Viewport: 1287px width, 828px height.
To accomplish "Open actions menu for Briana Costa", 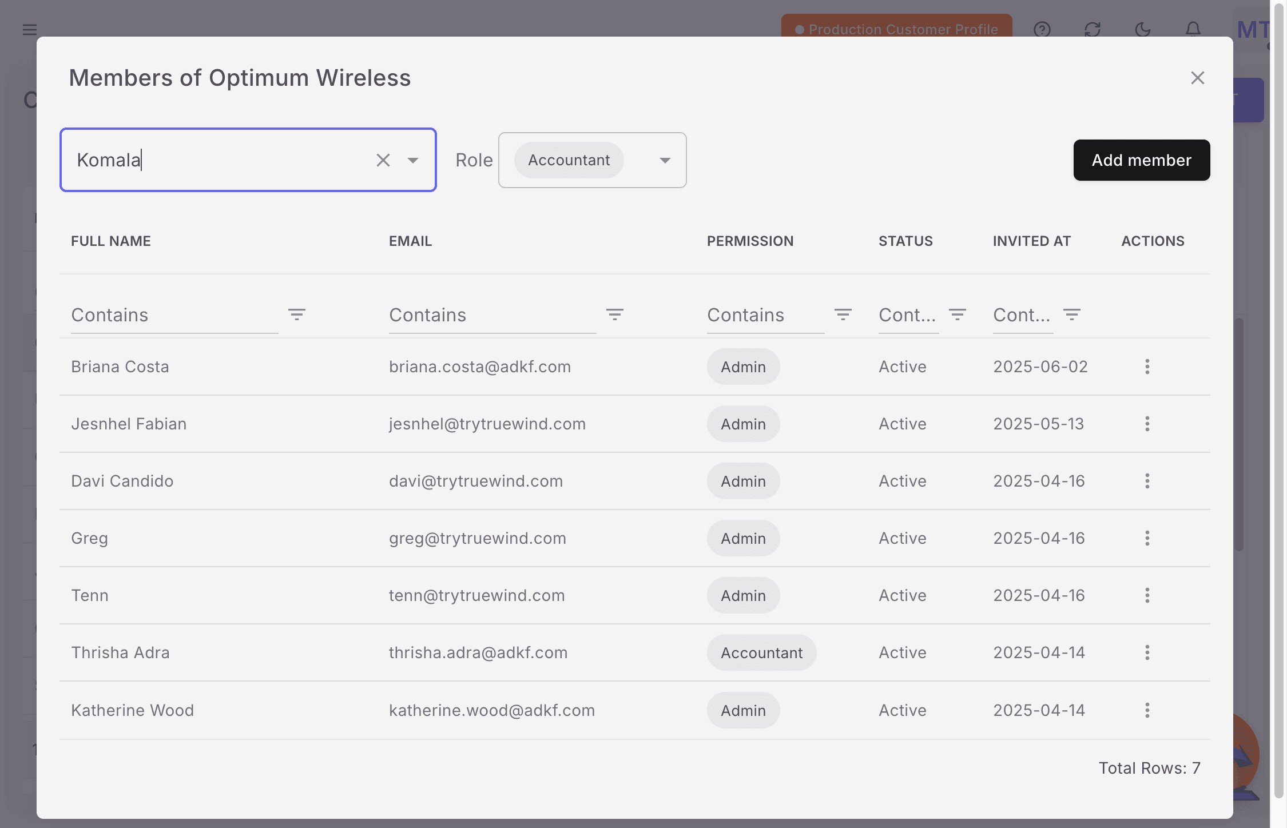I will point(1147,367).
